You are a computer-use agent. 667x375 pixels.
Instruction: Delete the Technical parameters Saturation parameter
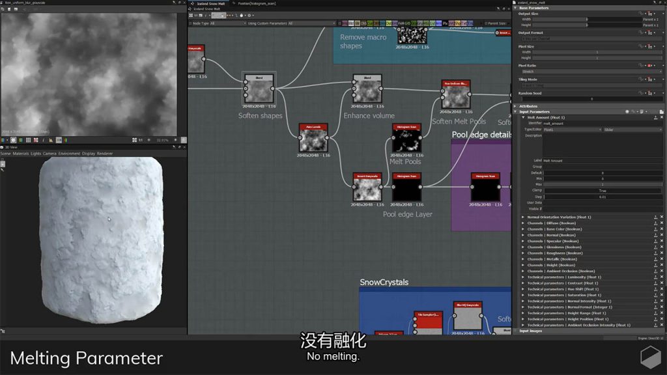(x=662, y=295)
